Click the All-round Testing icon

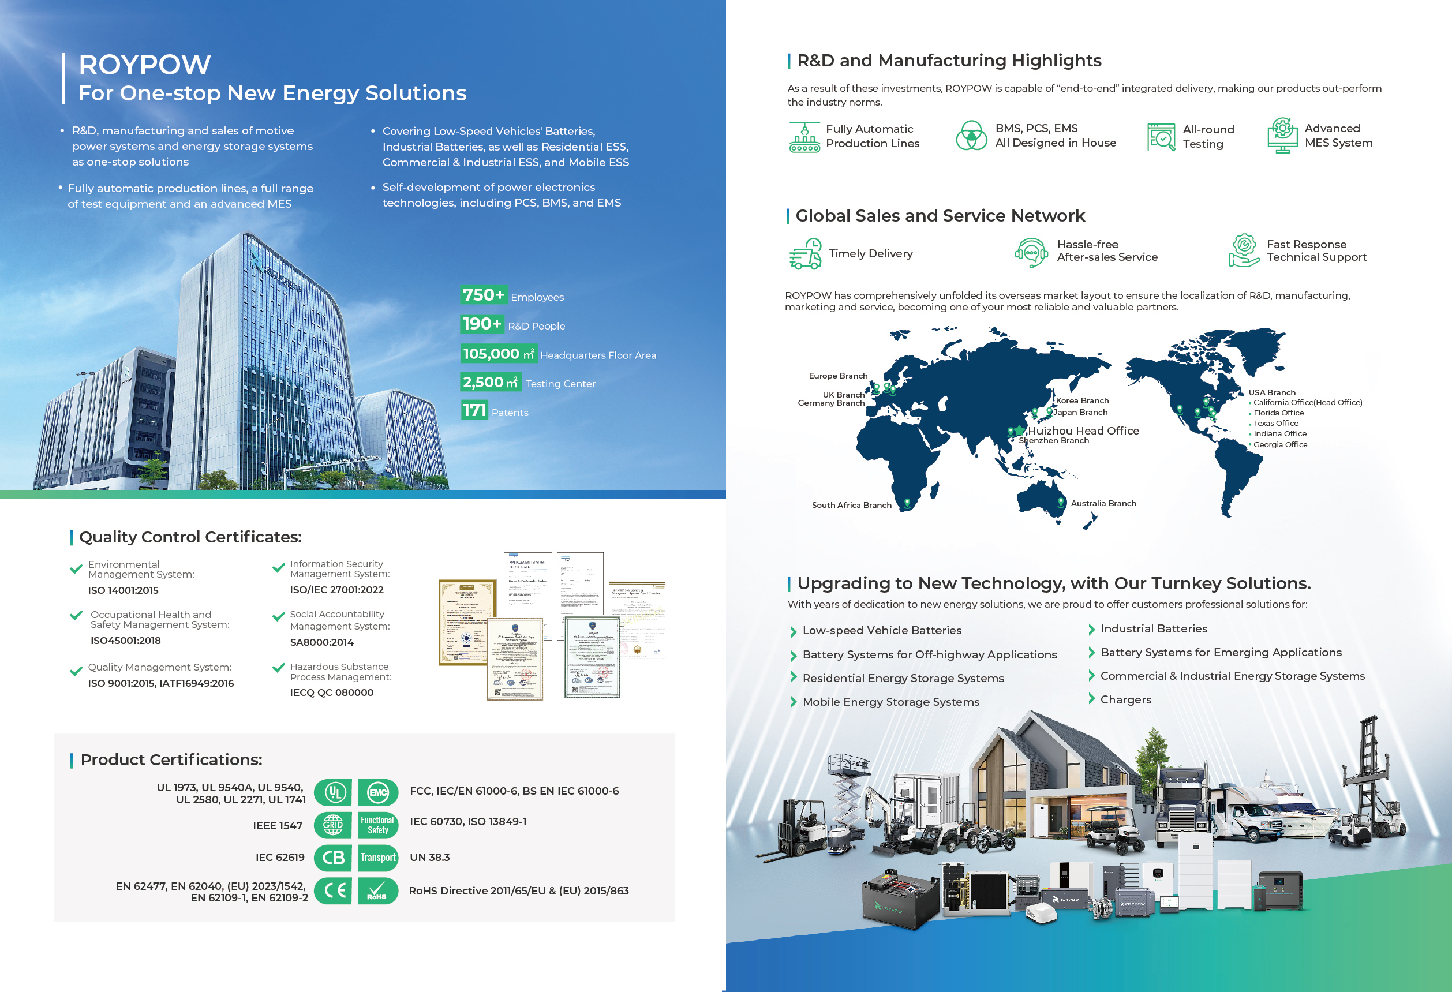pos(1162,137)
